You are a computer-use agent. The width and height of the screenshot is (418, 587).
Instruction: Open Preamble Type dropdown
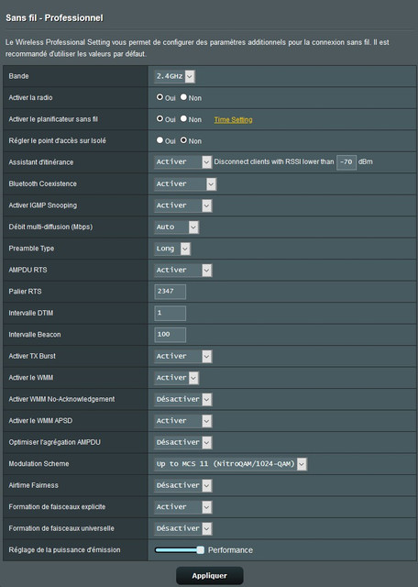point(172,249)
